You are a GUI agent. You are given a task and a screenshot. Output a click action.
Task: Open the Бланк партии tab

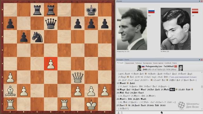click(158, 63)
